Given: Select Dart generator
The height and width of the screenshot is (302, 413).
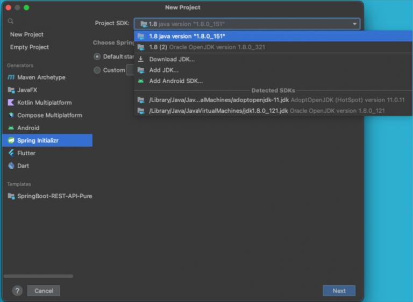Looking at the screenshot, I should pos(47,166).
